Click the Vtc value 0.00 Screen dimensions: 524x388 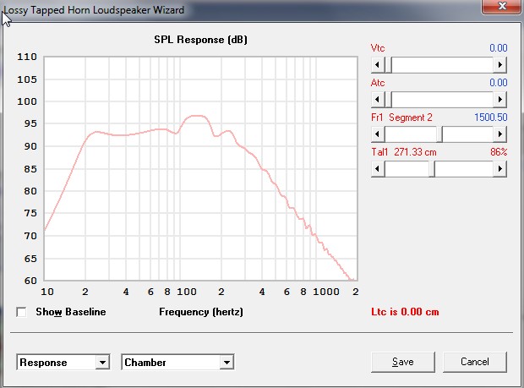[499, 48]
